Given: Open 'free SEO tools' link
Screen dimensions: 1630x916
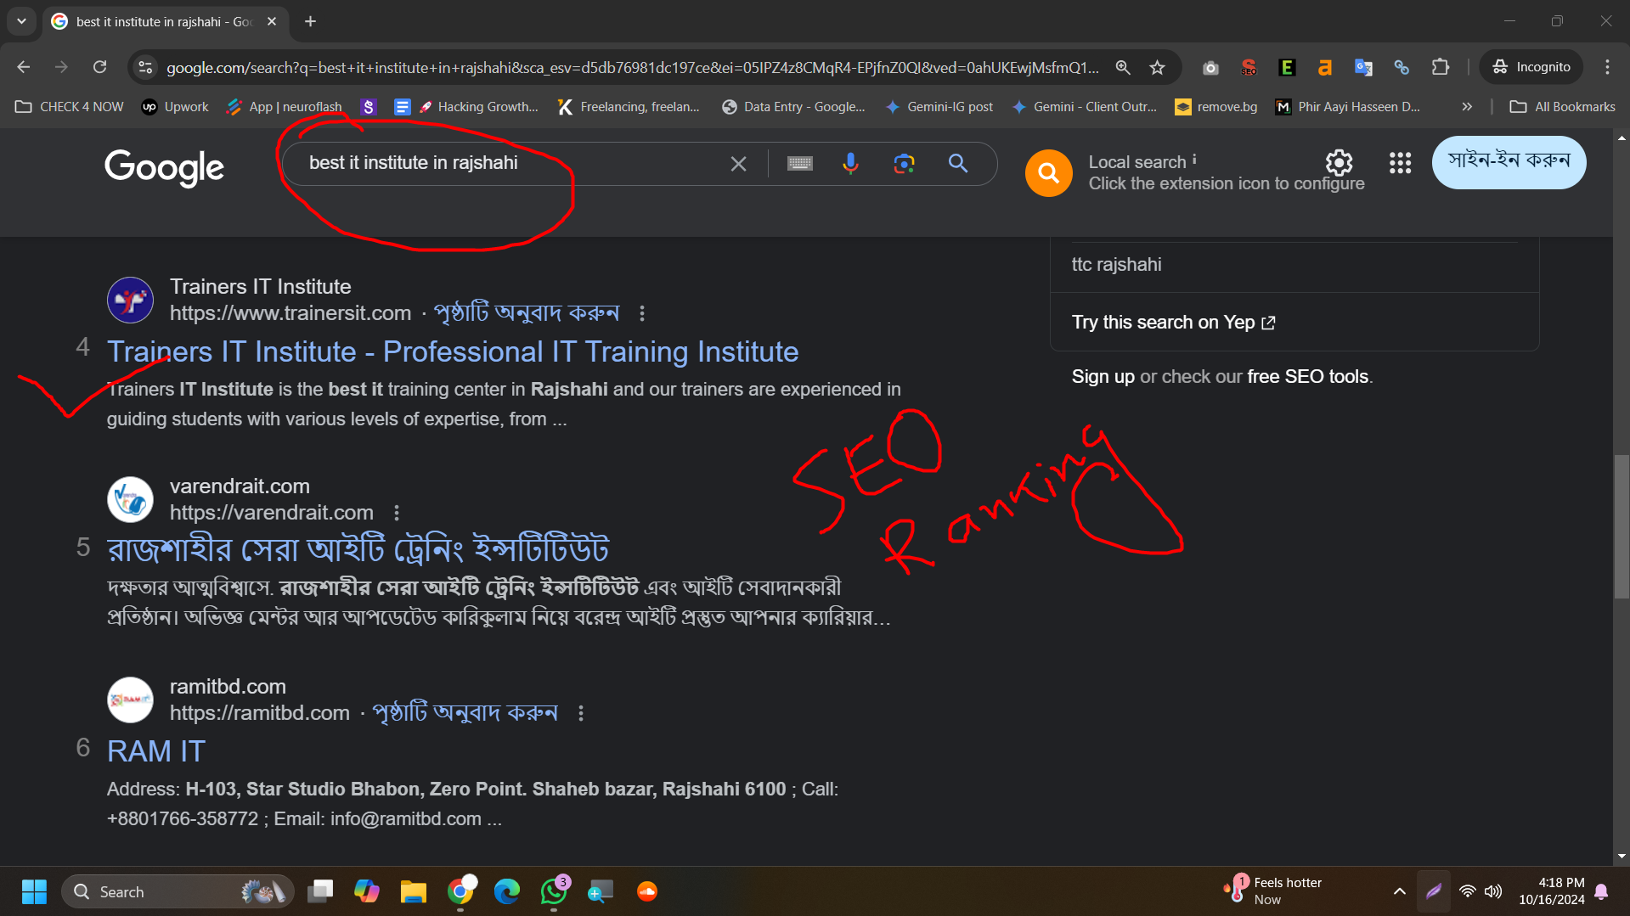Looking at the screenshot, I should pos(1307,377).
